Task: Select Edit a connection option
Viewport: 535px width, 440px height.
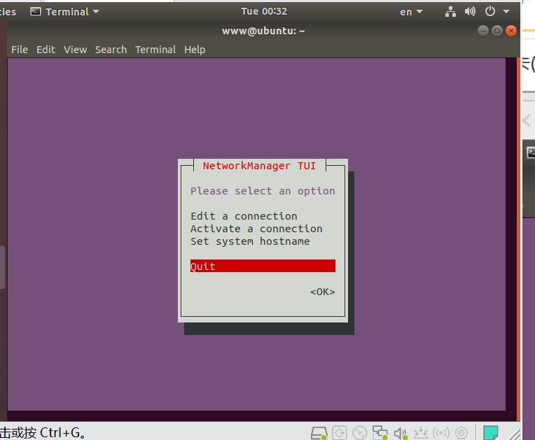Action: click(x=244, y=216)
